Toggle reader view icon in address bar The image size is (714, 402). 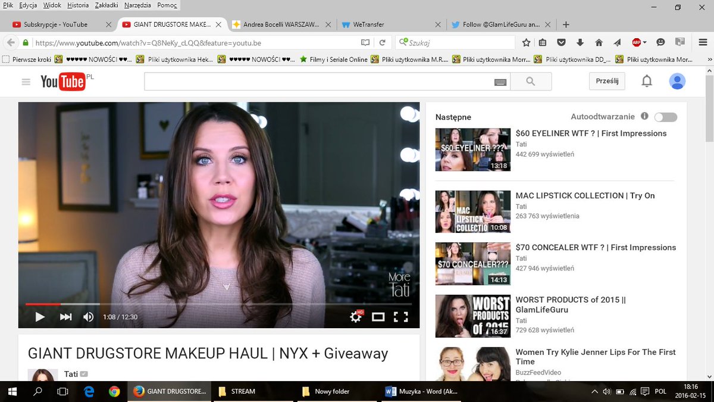tap(365, 43)
